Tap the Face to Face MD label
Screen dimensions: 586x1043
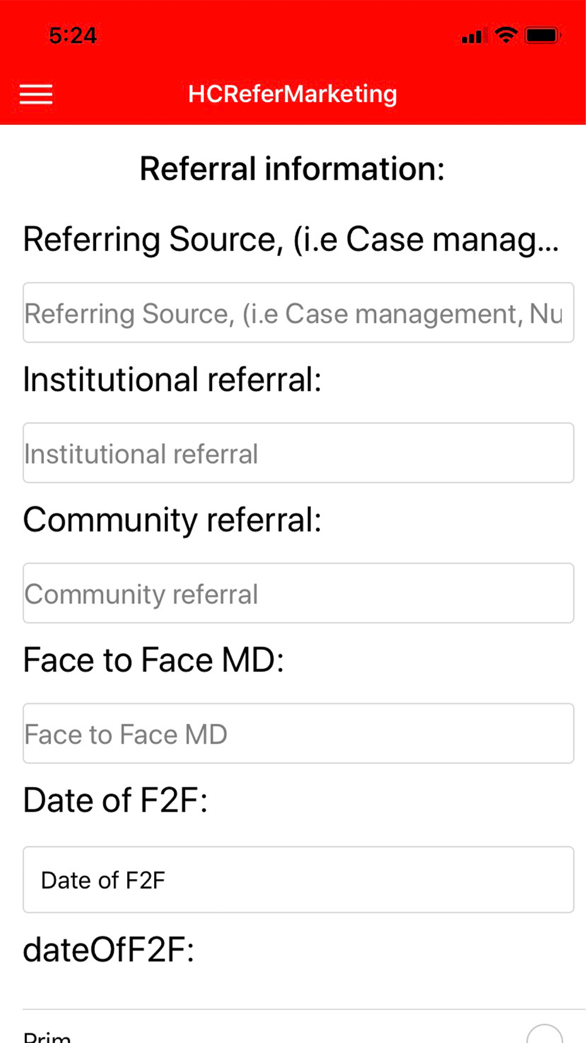point(154,660)
